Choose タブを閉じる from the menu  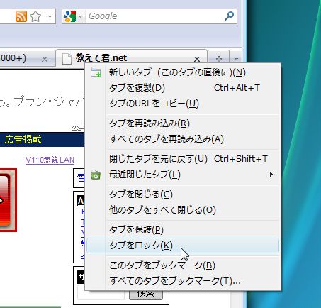tap(183, 194)
